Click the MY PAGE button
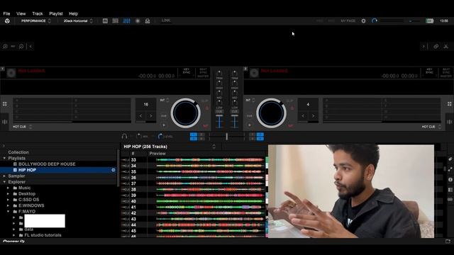 pyautogui.click(x=348, y=21)
